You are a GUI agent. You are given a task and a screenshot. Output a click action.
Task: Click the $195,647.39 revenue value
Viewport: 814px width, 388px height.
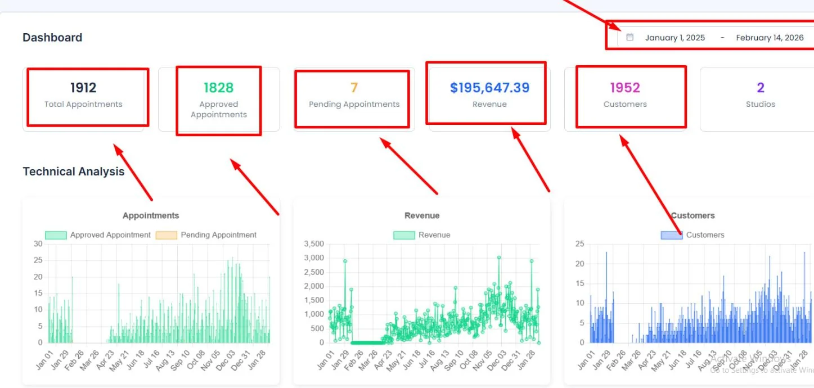click(490, 88)
